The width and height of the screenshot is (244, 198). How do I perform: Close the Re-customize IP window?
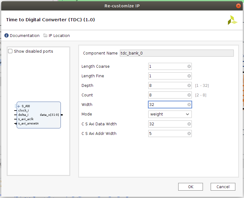pyautogui.click(x=238, y=6)
